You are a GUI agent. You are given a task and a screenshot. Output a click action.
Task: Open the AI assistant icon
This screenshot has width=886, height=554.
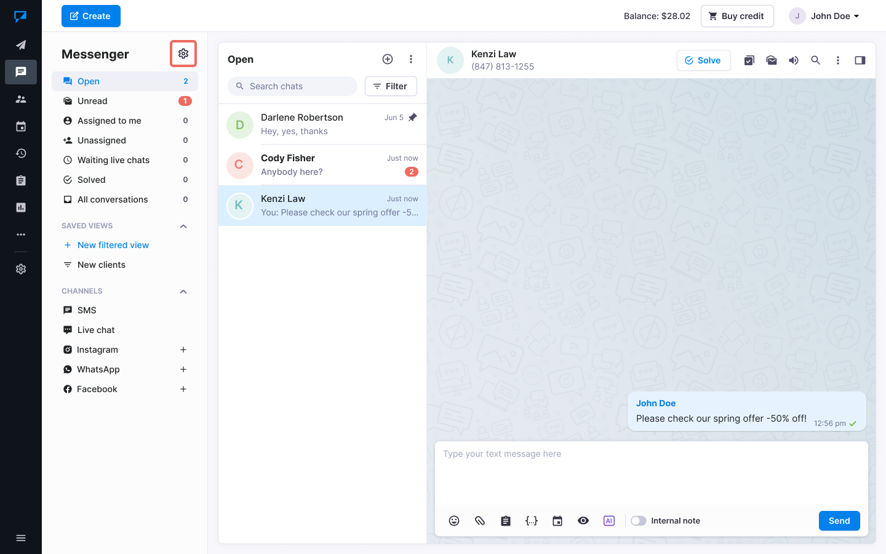[x=609, y=521]
